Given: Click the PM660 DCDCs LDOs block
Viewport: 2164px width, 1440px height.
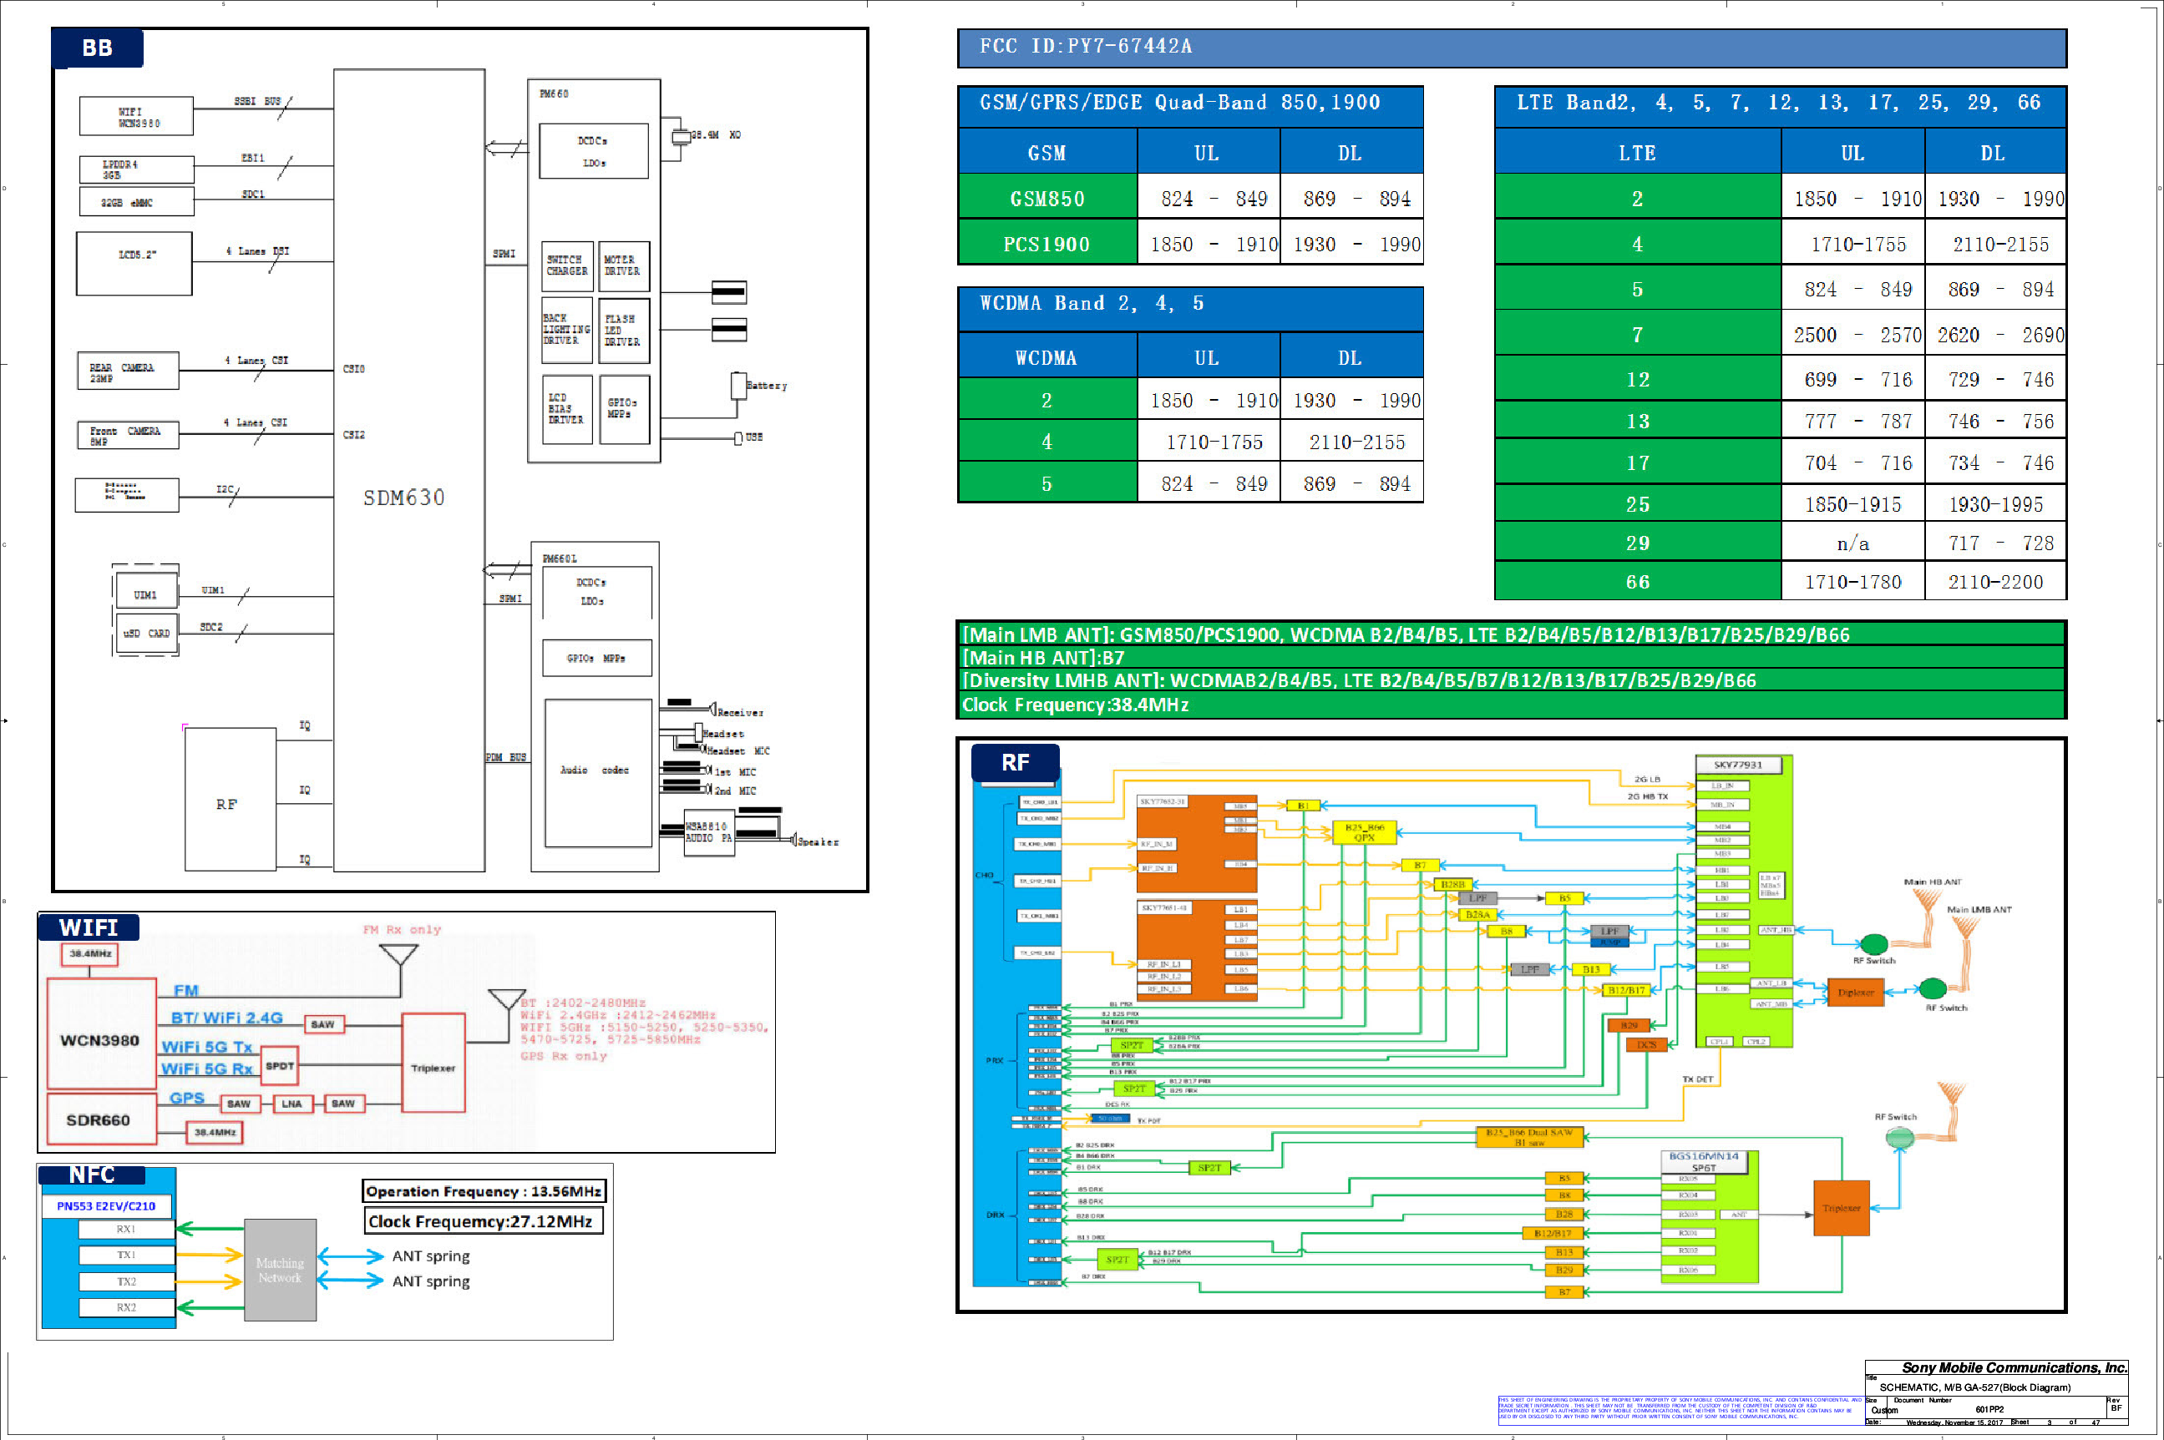Looking at the screenshot, I should (x=594, y=152).
